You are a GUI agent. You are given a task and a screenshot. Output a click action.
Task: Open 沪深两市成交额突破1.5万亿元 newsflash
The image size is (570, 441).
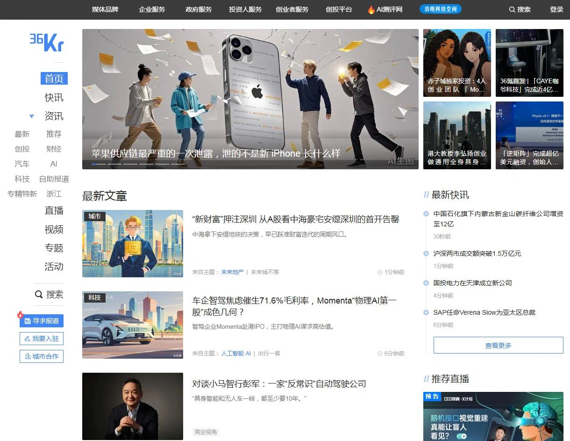coord(477,253)
